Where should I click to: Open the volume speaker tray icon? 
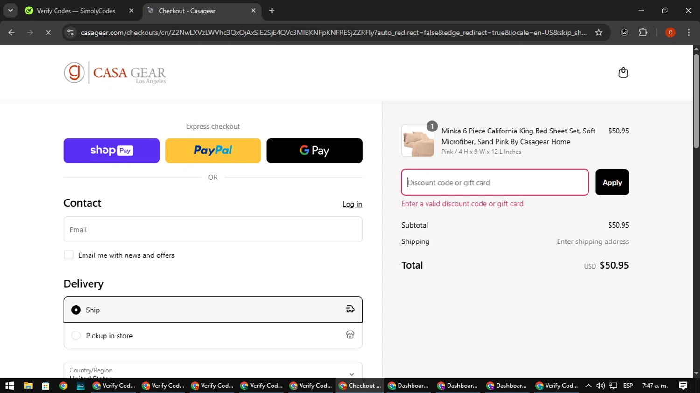click(601, 386)
